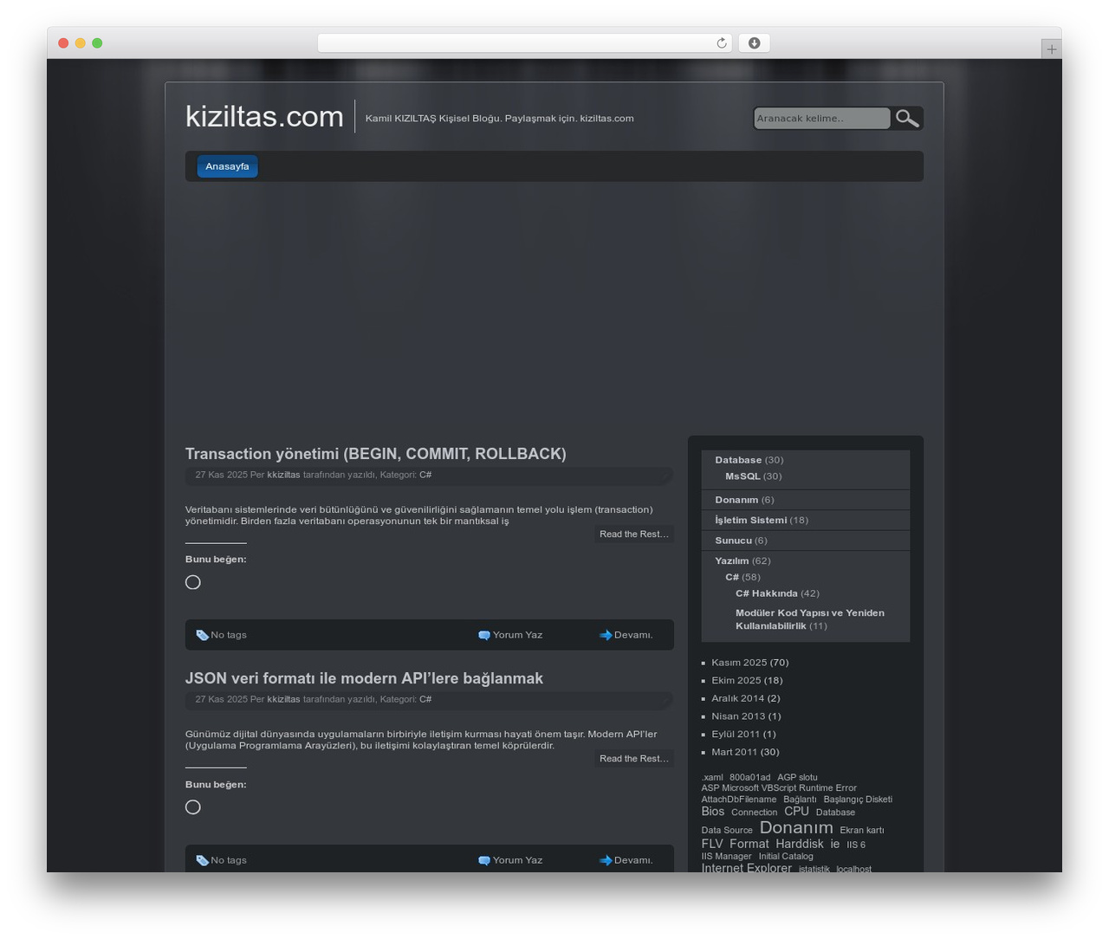
Task: Open Mart 2011 archive
Action: (736, 752)
